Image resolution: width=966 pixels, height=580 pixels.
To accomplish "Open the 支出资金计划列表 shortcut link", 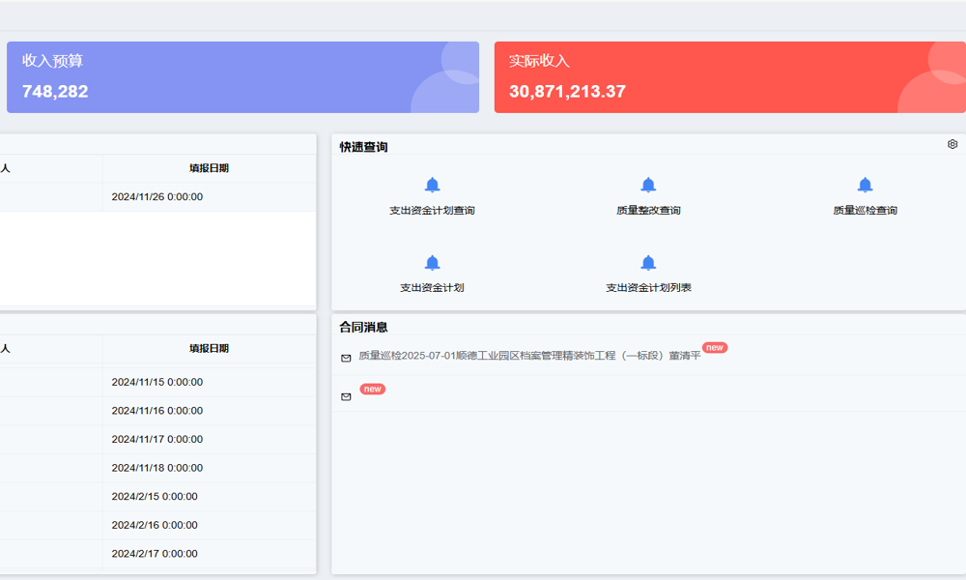I will [648, 288].
